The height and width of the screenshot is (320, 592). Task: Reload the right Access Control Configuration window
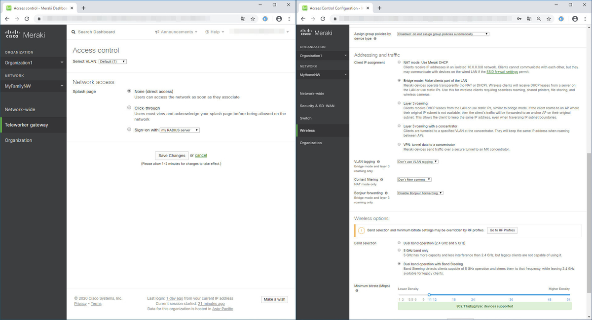click(x=323, y=19)
